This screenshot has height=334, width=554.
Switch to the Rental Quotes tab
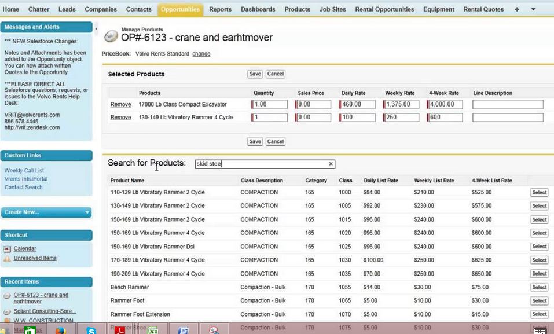pos(483,9)
